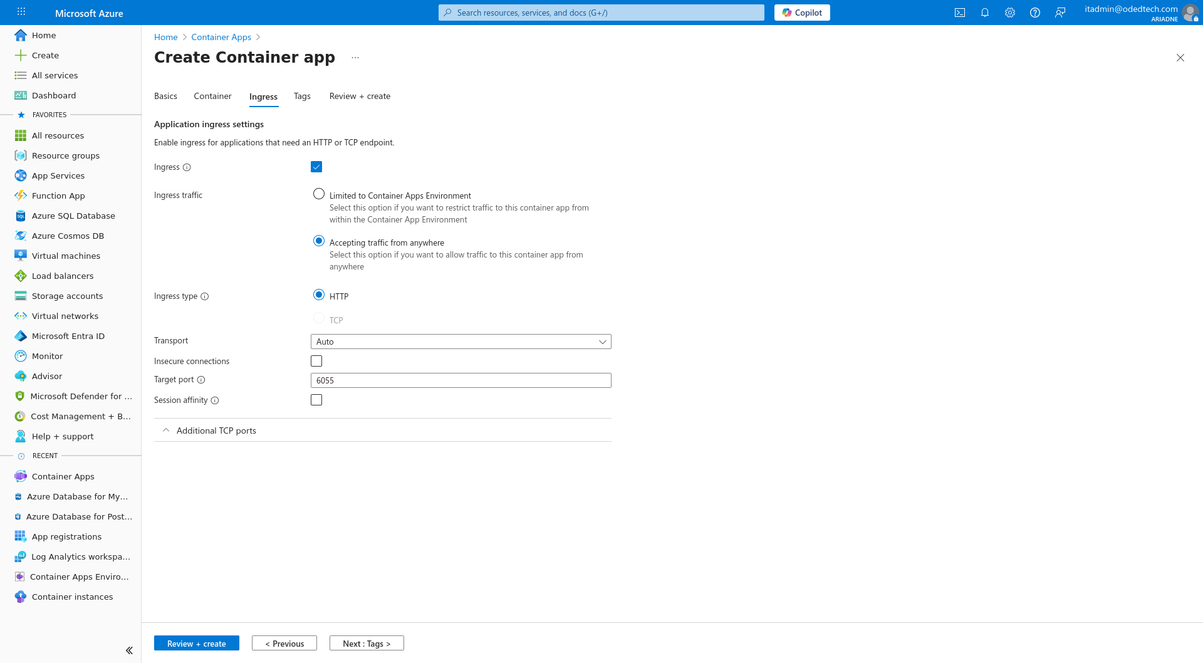Collapse the sidebar with double chevron

click(x=129, y=650)
